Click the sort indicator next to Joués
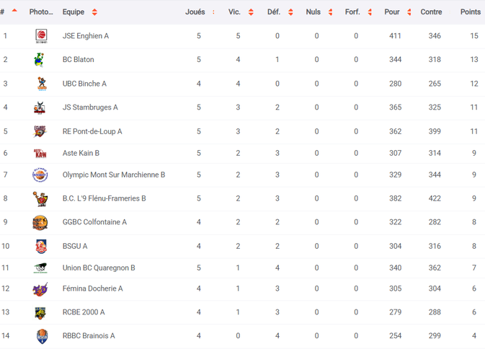The height and width of the screenshot is (357, 485). click(x=213, y=12)
